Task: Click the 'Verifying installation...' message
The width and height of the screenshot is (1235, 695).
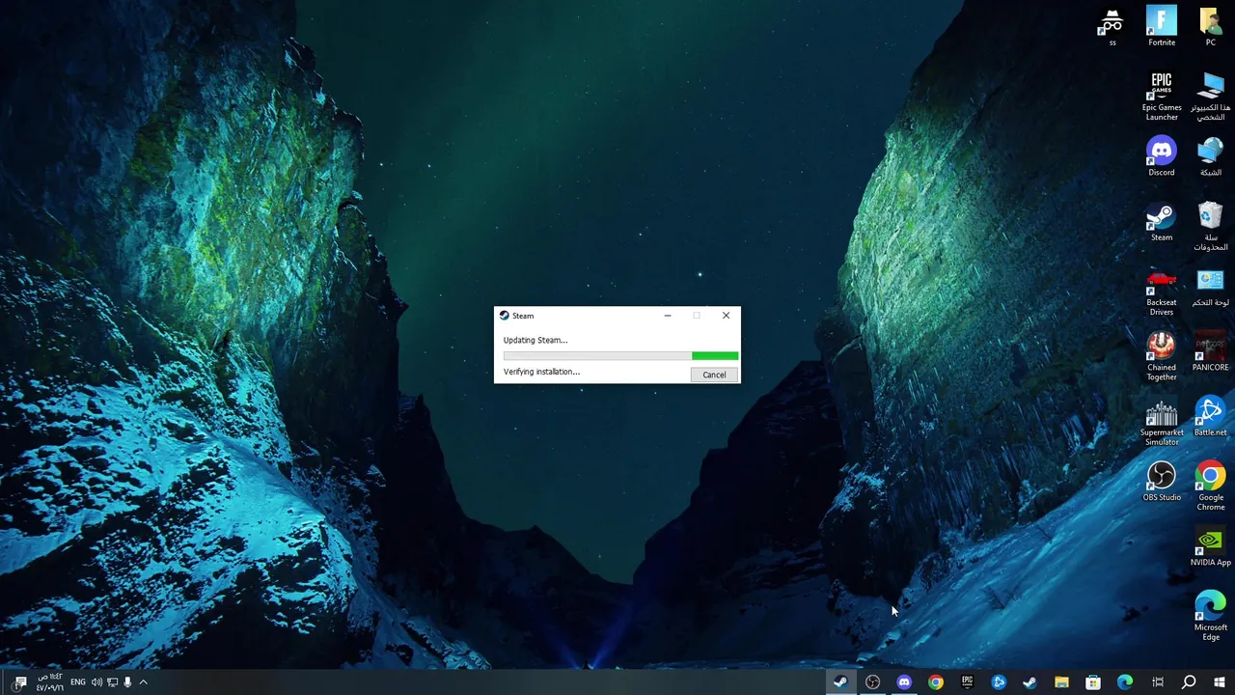Action: (541, 372)
